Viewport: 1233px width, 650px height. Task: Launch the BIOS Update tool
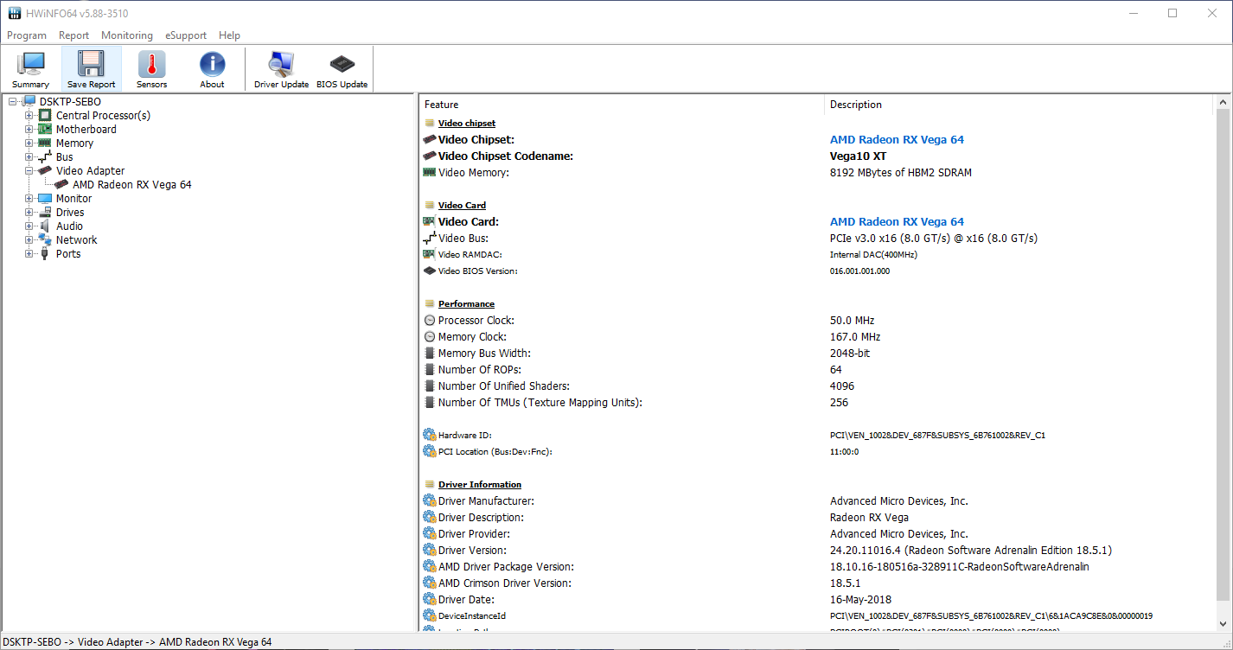pos(342,69)
